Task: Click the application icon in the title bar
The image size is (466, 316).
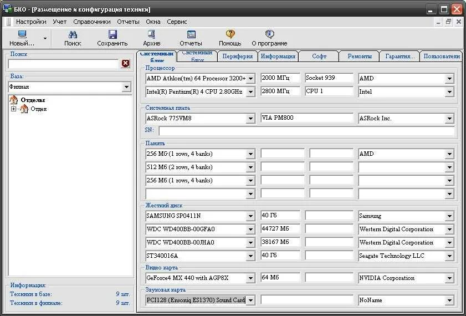Action: 7,9
